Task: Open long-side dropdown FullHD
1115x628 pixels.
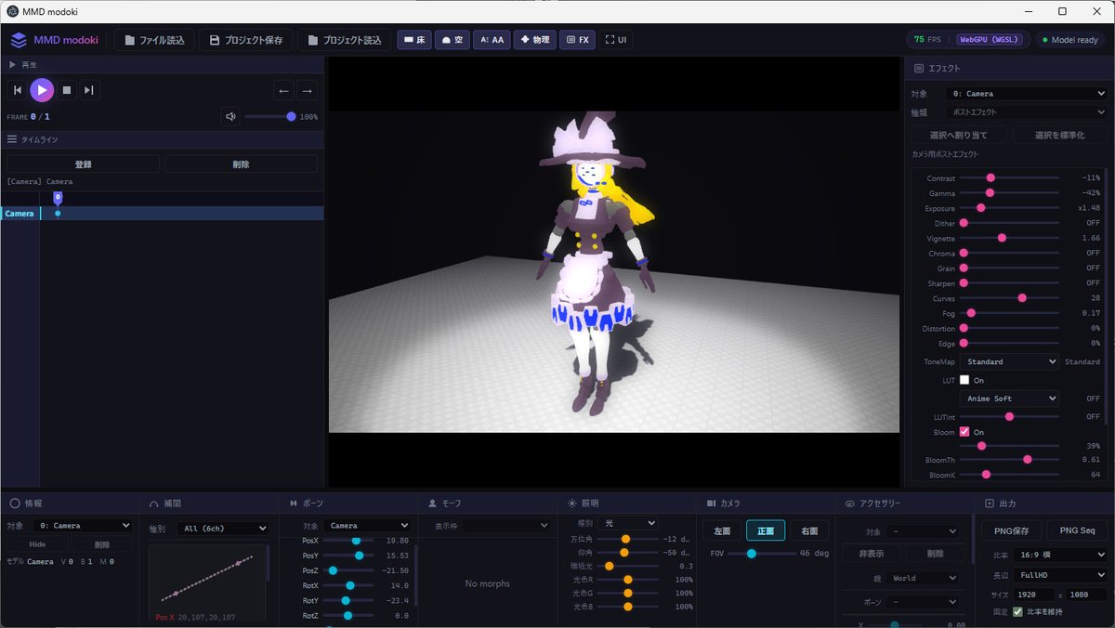Action: 1061,575
